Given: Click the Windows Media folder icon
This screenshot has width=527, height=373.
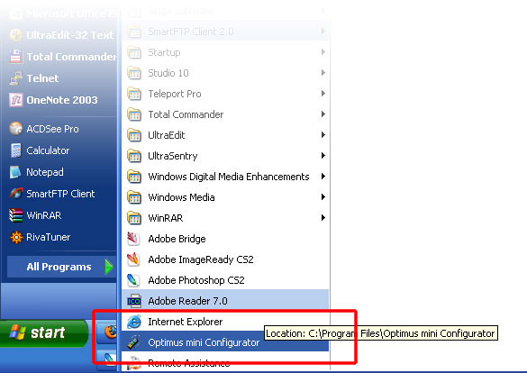Looking at the screenshot, I should (x=133, y=197).
